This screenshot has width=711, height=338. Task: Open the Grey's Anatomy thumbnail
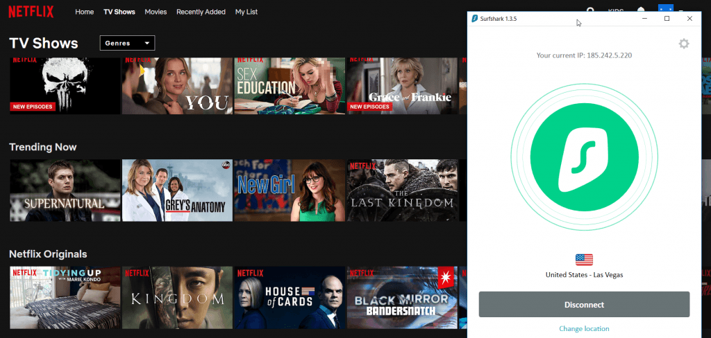pyautogui.click(x=177, y=190)
